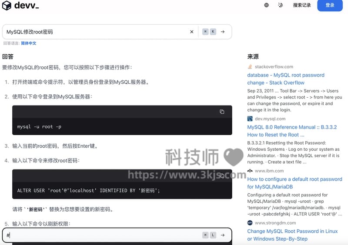Open StrongDM Change MySQL Root Password link
The width and height of the screenshot is (348, 245).
click(292, 235)
